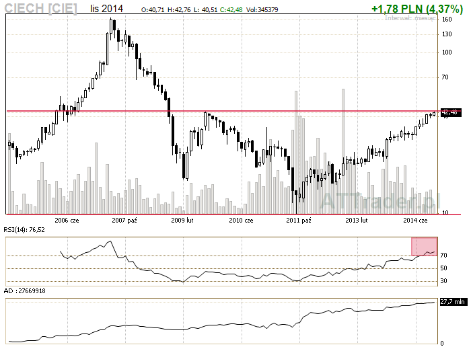Click the '2011 paź' time axis label

(x=299, y=221)
